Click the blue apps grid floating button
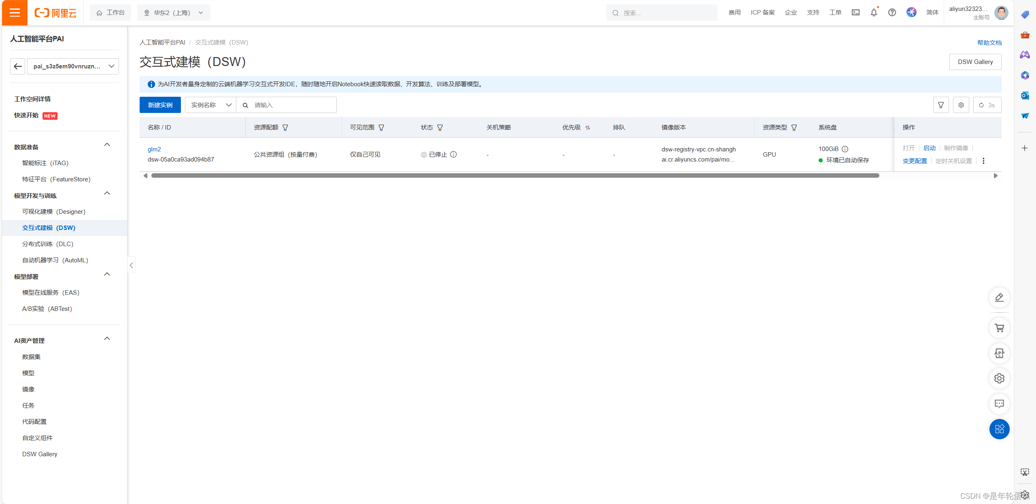Image resolution: width=1036 pixels, height=504 pixels. [999, 429]
